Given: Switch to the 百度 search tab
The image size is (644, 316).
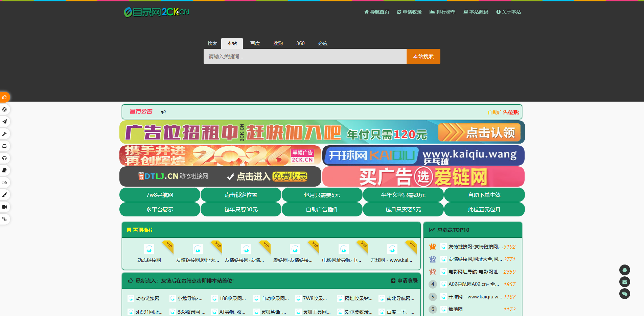Looking at the screenshot, I should [x=255, y=43].
